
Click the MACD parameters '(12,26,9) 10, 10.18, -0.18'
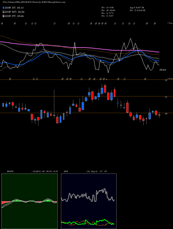pos(45,171)
